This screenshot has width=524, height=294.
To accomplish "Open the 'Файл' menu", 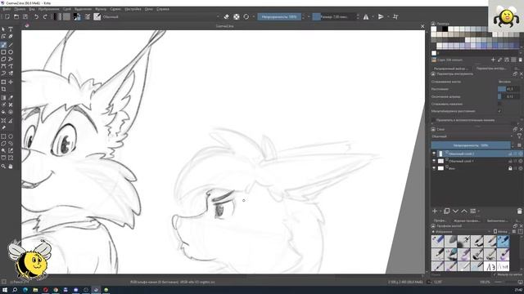I will click(7, 9).
